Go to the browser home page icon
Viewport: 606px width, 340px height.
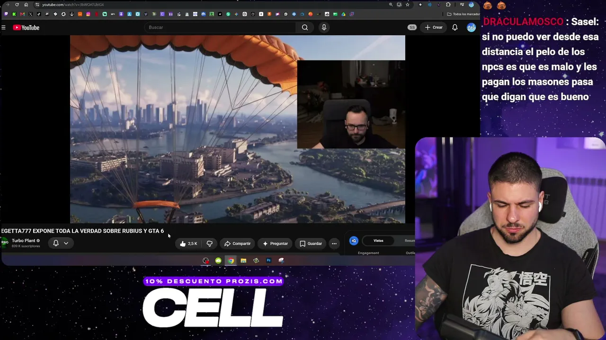click(x=26, y=5)
